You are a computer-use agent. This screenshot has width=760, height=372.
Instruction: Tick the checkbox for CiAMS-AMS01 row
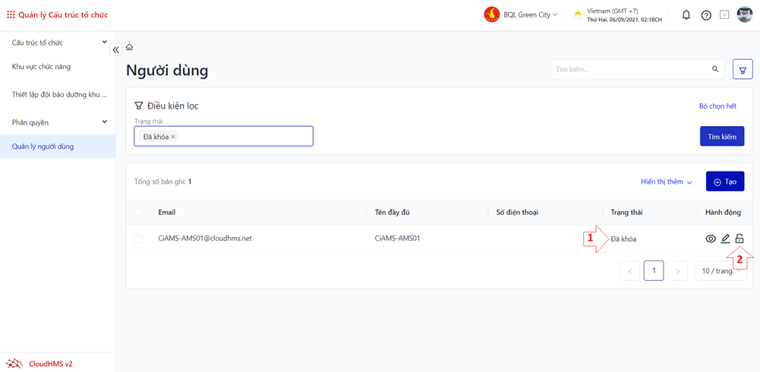138,239
